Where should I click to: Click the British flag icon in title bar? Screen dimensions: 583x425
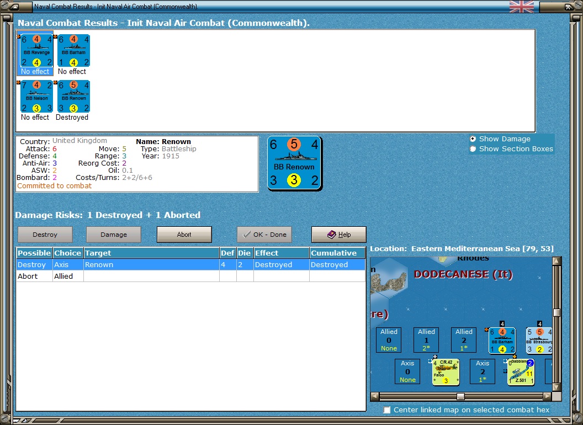coord(521,6)
